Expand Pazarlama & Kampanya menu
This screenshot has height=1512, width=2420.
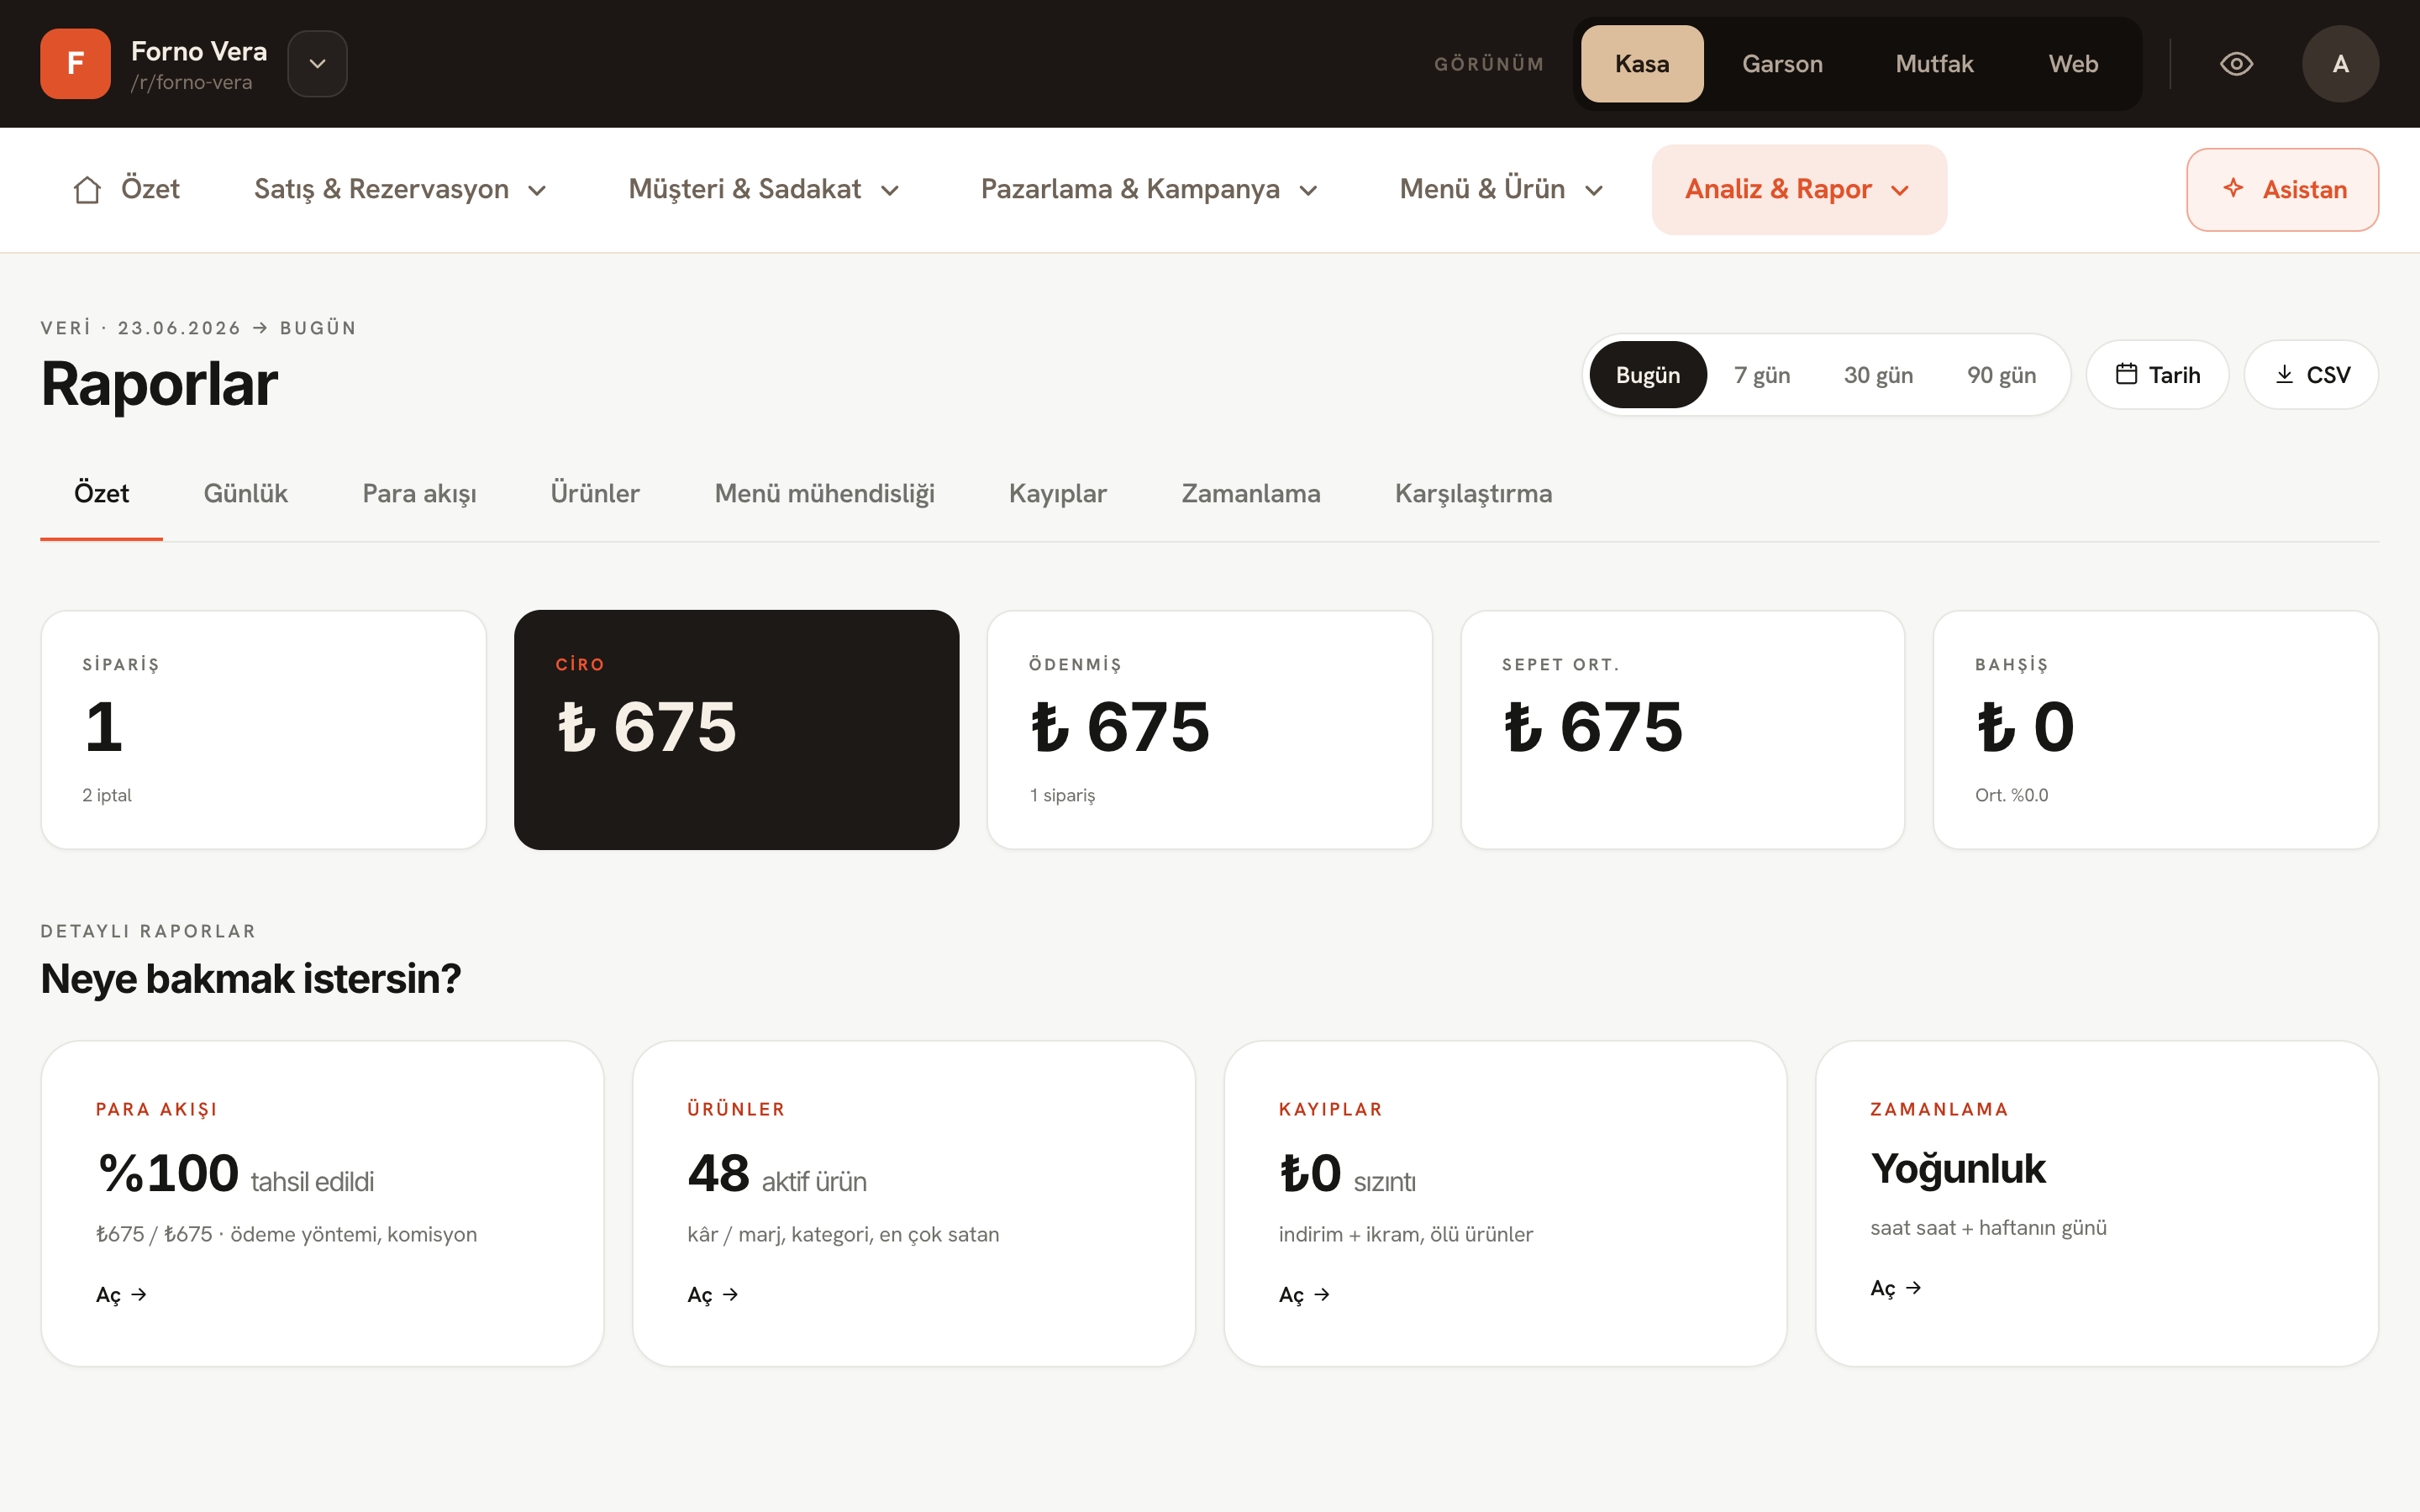pyautogui.click(x=1149, y=189)
